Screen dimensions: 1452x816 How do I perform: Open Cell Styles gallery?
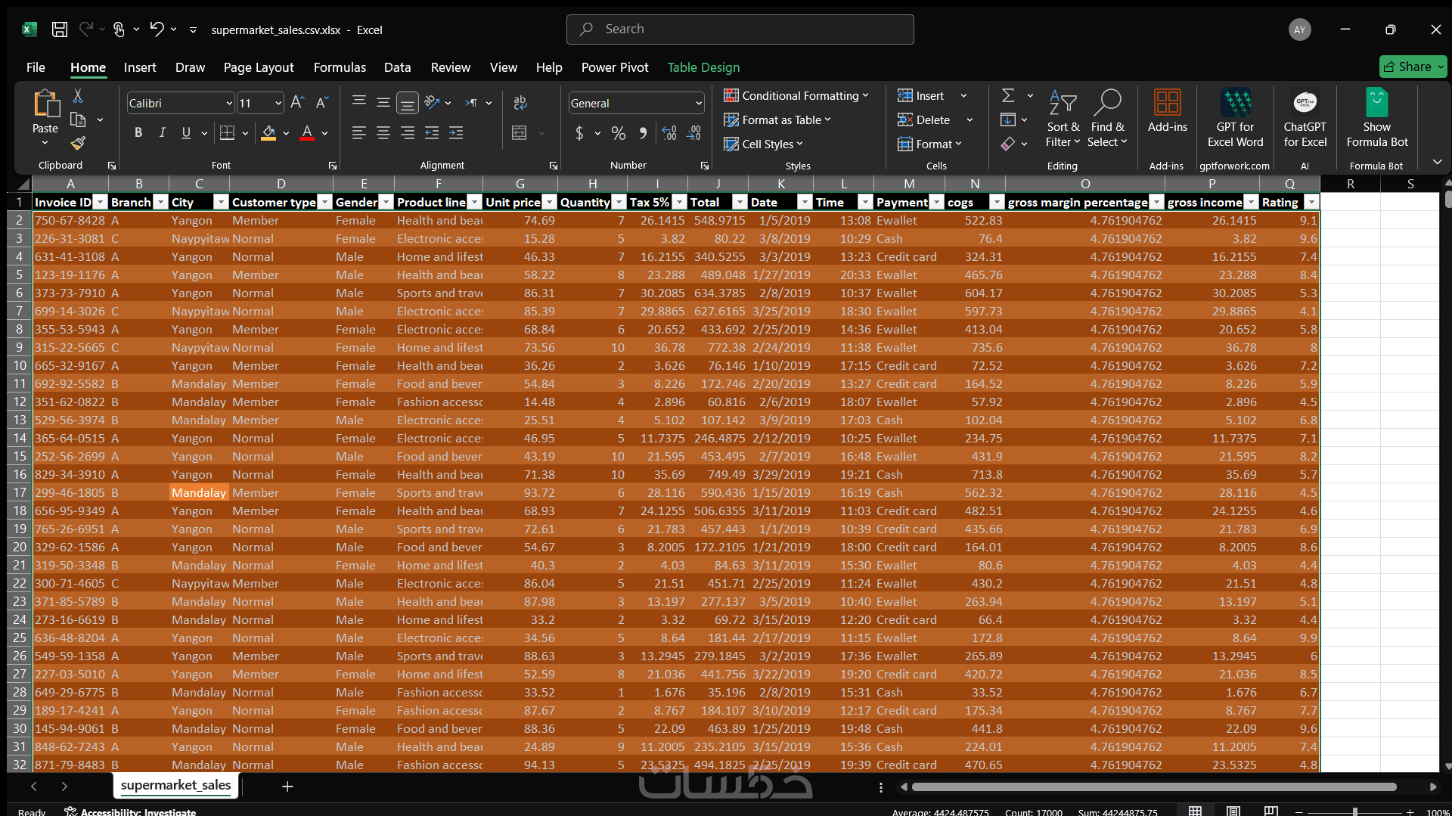764,144
